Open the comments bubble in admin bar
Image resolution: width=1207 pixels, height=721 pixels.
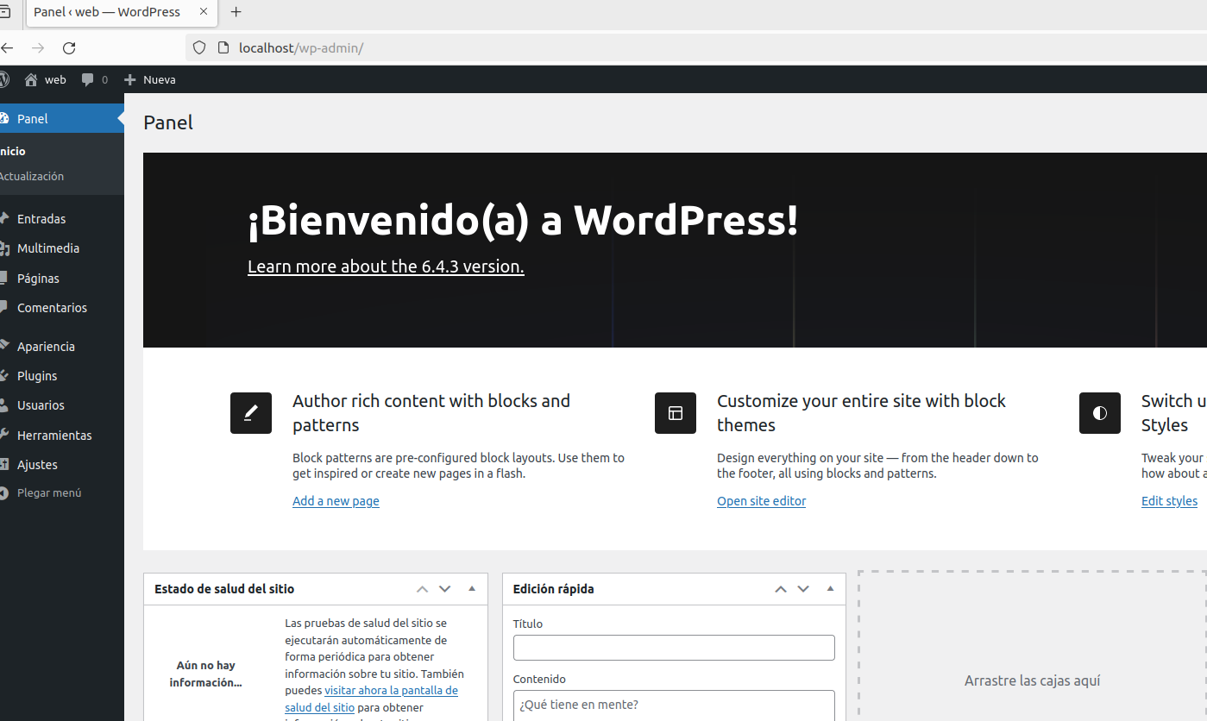click(x=88, y=79)
